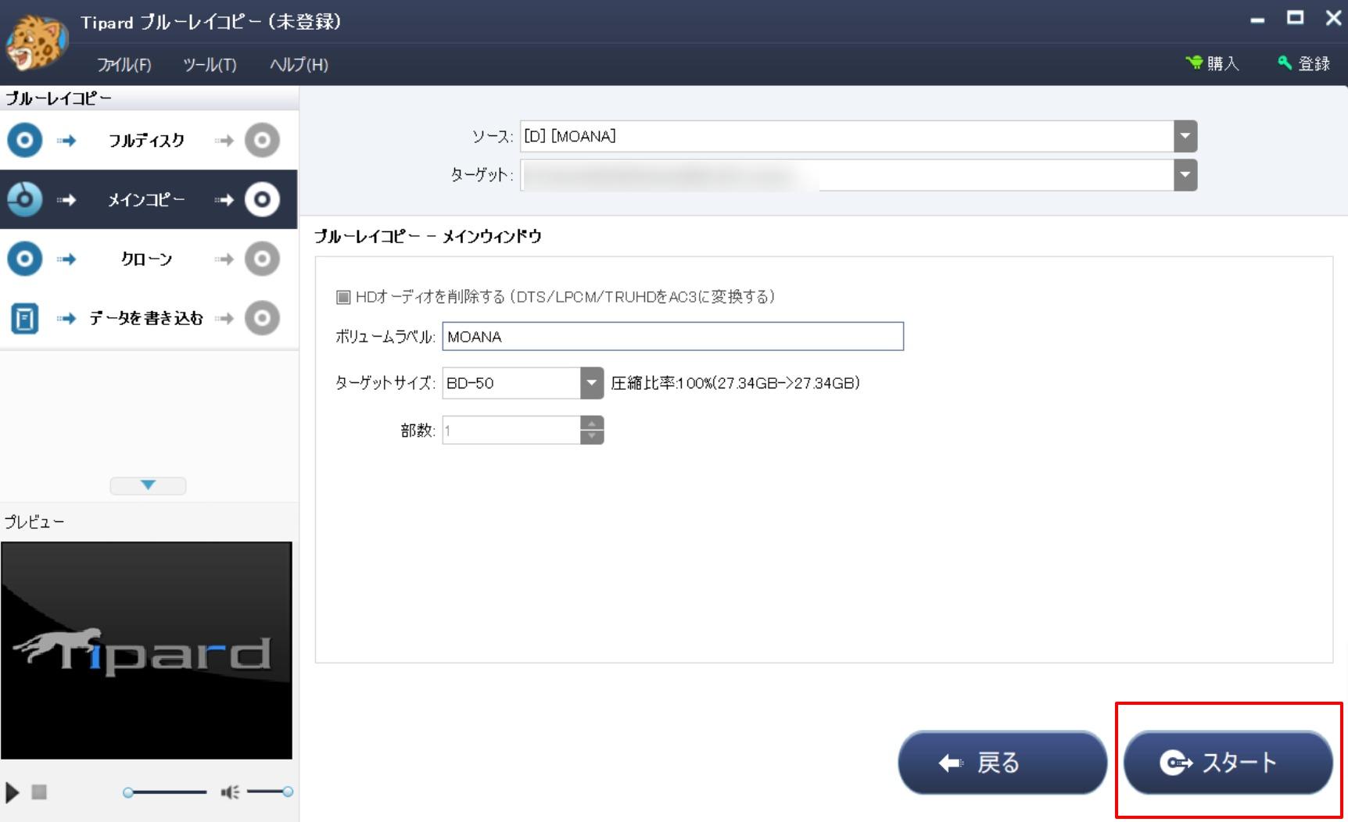Click gray target disc in データを書き込む row

(262, 318)
